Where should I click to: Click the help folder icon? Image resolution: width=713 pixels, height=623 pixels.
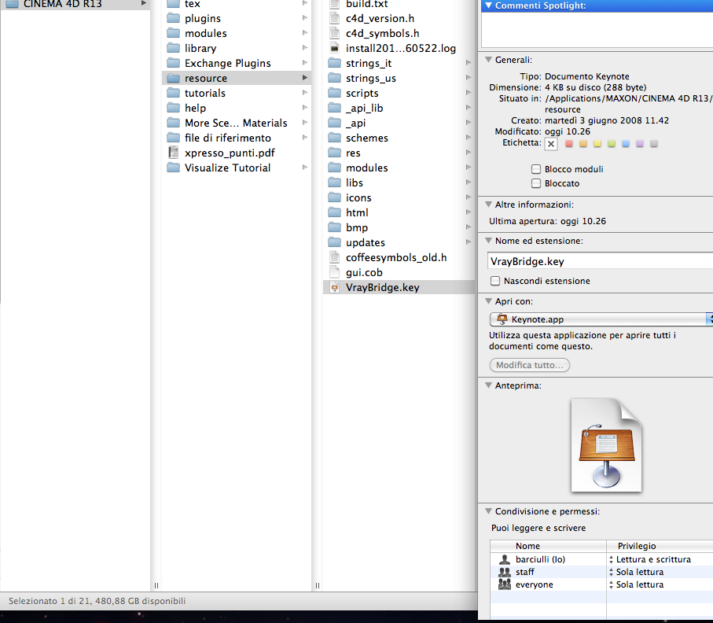pos(173,109)
